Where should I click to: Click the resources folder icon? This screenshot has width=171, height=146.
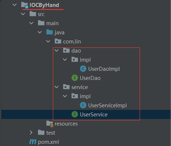click(x=50, y=124)
